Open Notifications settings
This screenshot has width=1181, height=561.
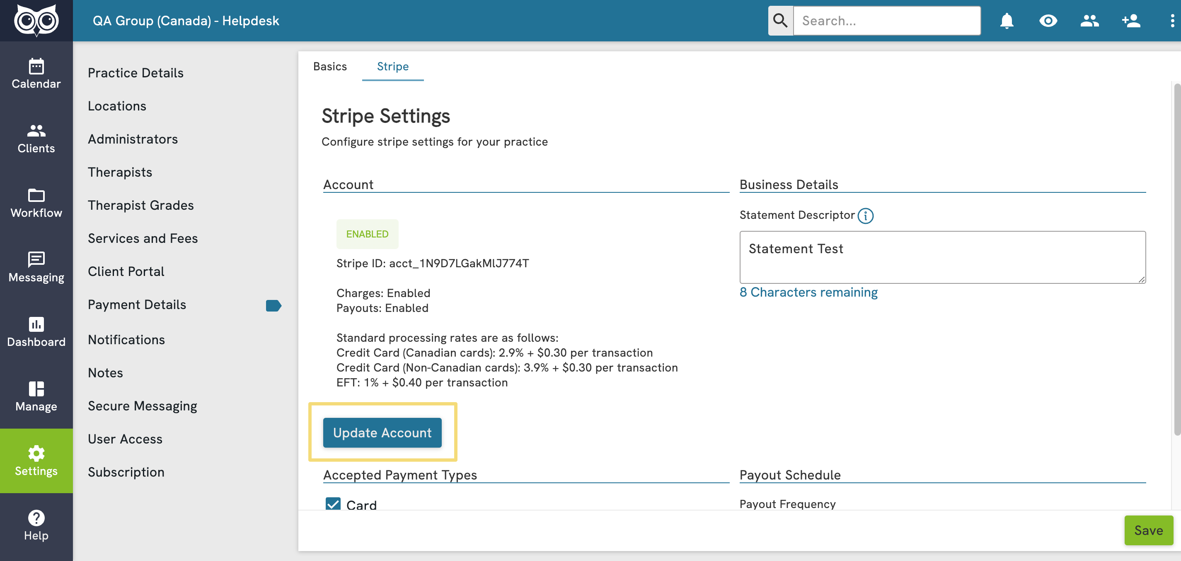pos(126,340)
